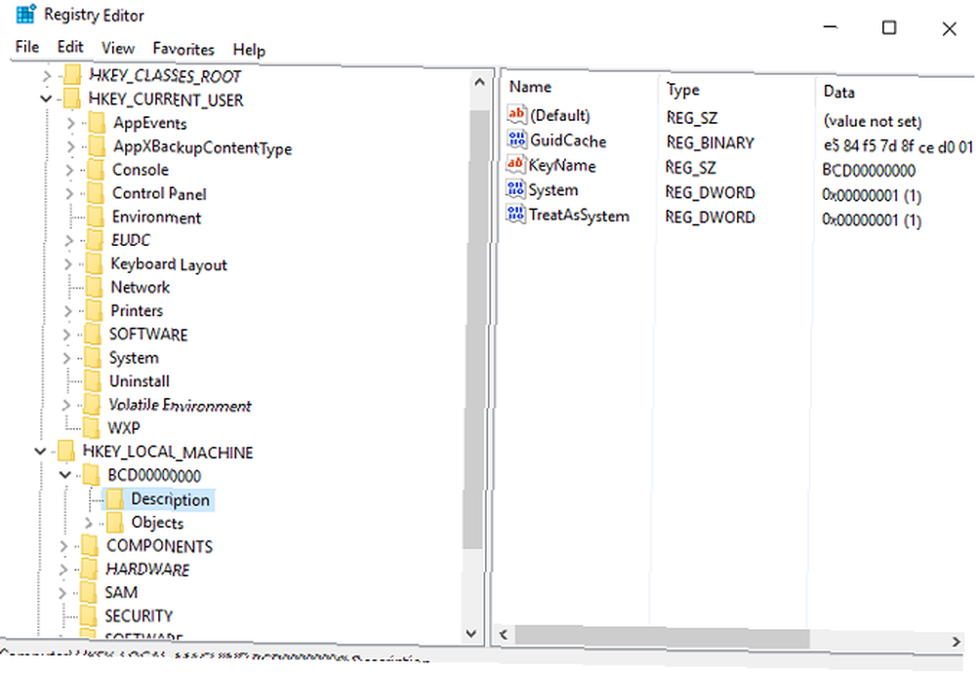Open the Help menu

coord(249,50)
